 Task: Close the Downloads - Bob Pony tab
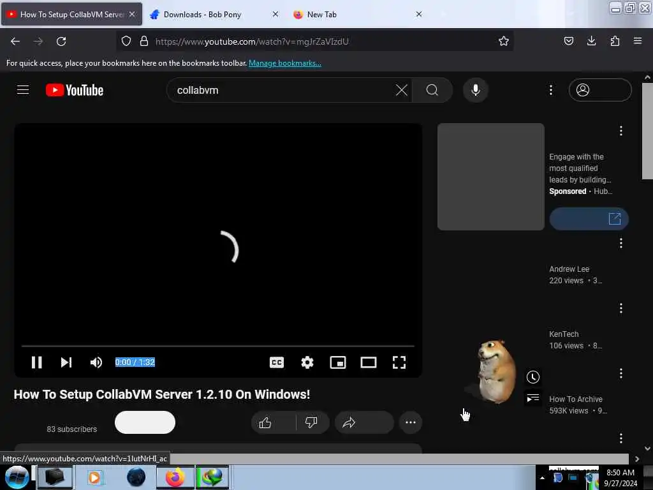(275, 14)
